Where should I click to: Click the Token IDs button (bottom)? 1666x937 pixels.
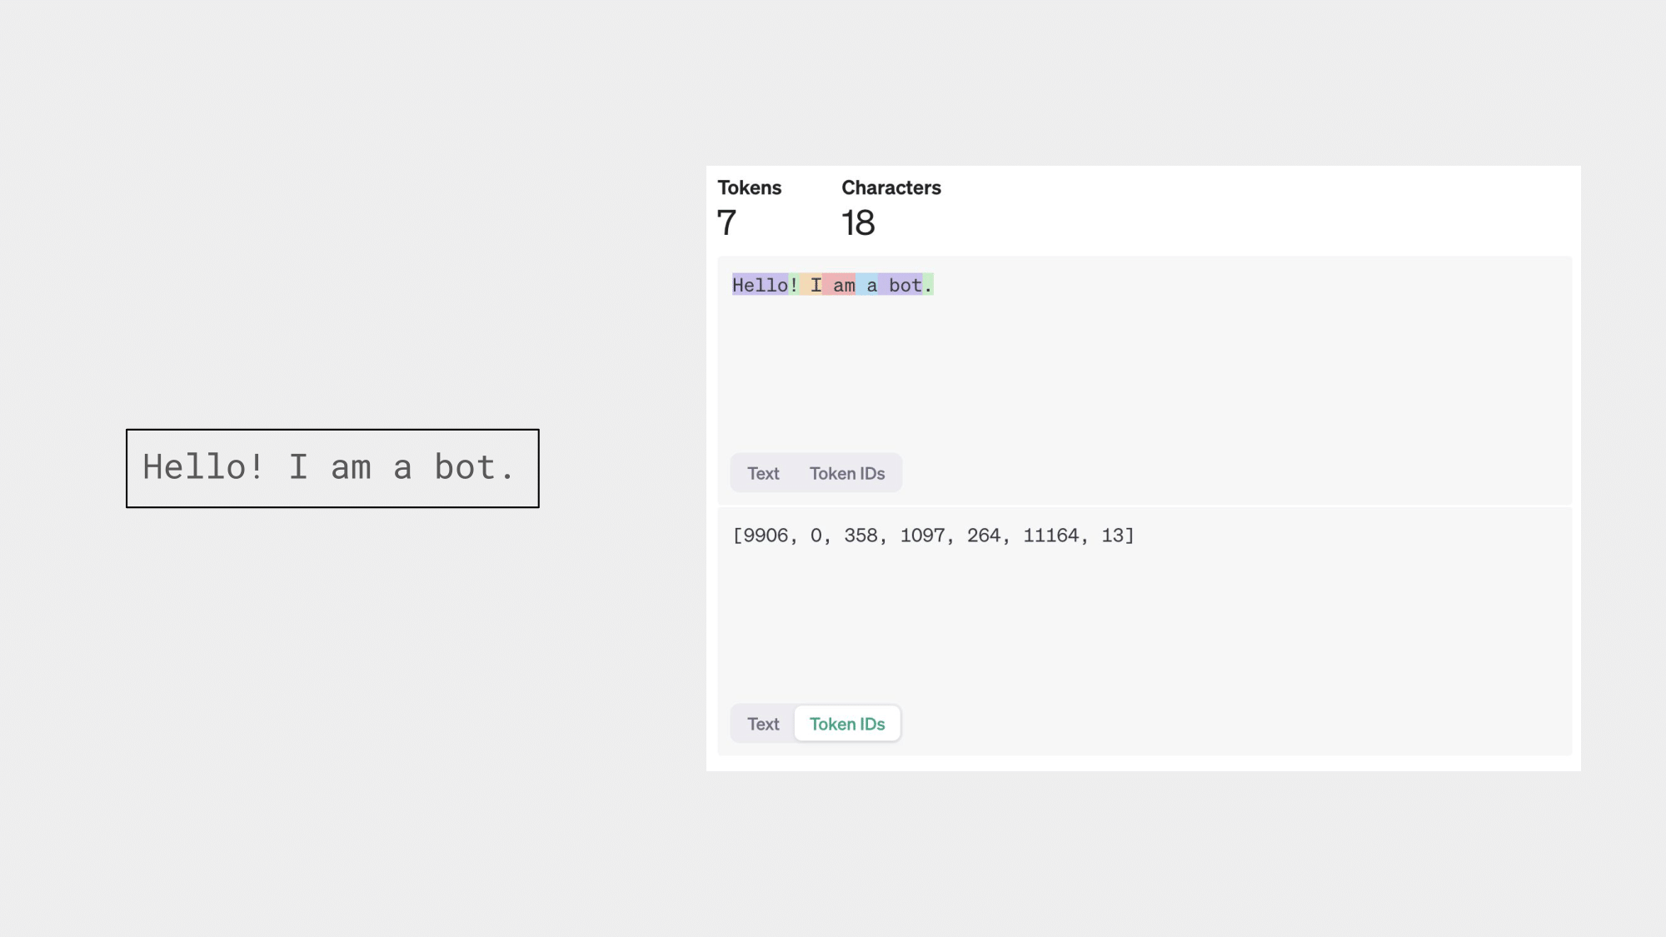click(846, 723)
